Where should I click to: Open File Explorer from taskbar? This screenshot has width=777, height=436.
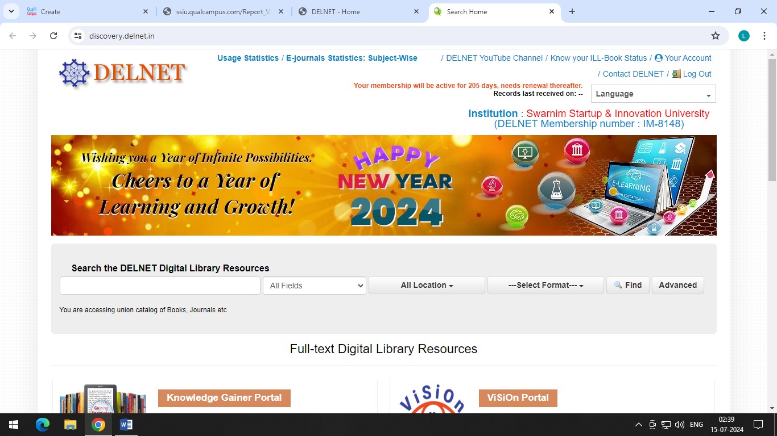[71, 425]
